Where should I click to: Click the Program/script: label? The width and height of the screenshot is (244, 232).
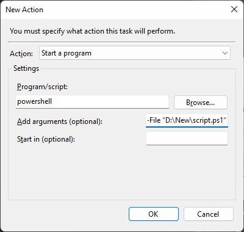(x=42, y=87)
